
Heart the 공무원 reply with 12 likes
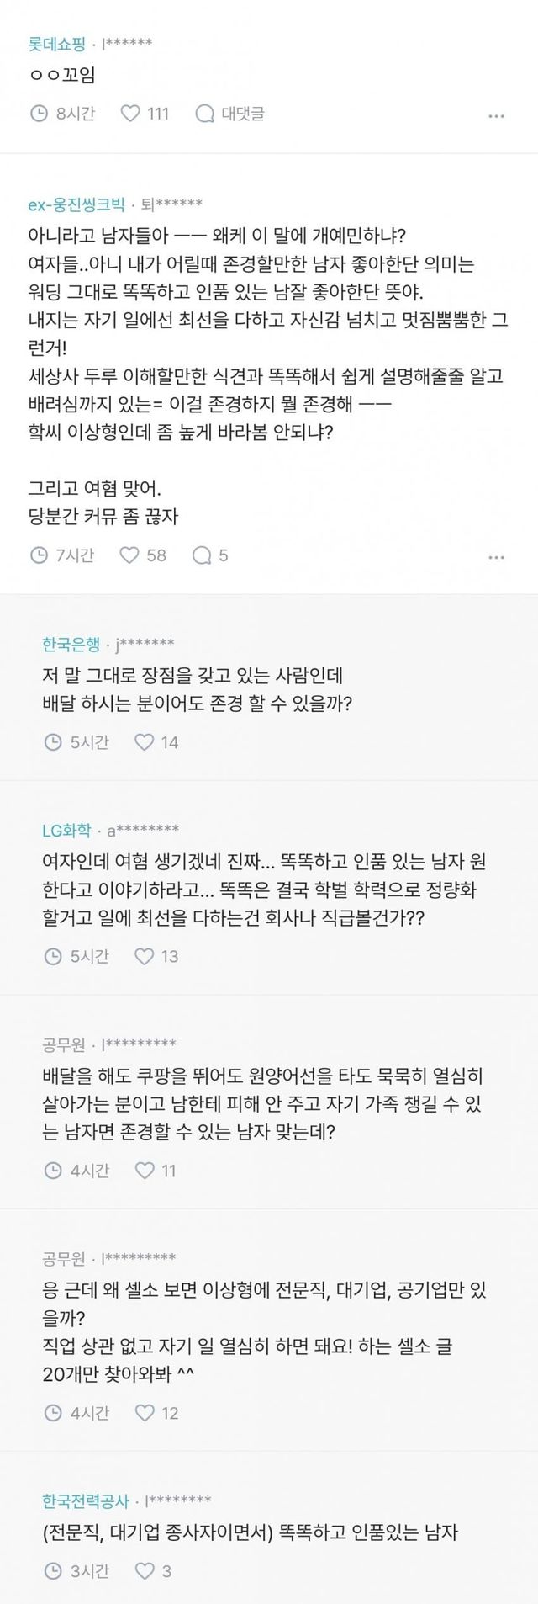145,1412
